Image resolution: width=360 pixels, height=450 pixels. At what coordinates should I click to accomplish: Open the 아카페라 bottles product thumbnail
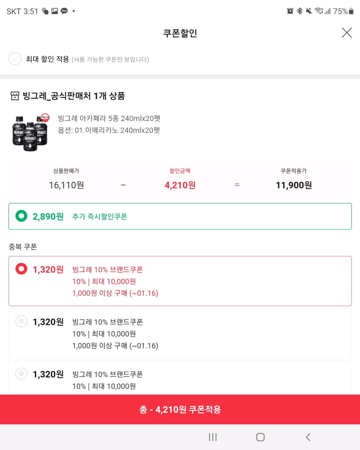pos(30,132)
